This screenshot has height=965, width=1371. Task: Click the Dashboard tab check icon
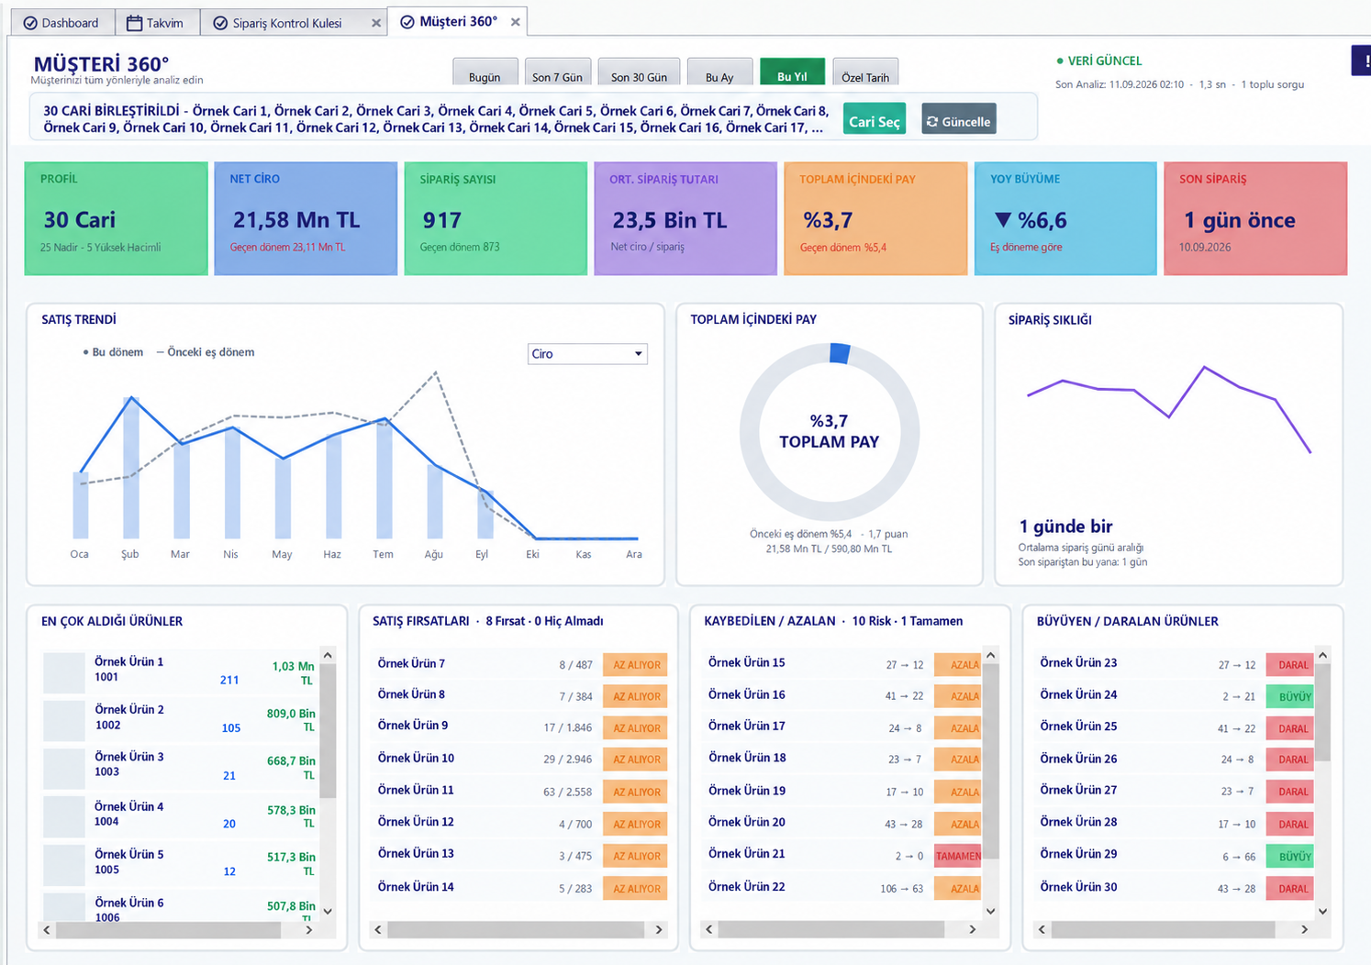point(30,23)
